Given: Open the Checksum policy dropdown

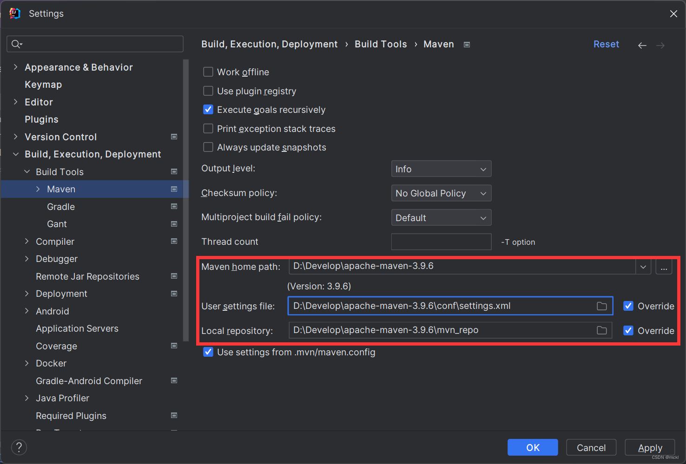Looking at the screenshot, I should (x=441, y=193).
